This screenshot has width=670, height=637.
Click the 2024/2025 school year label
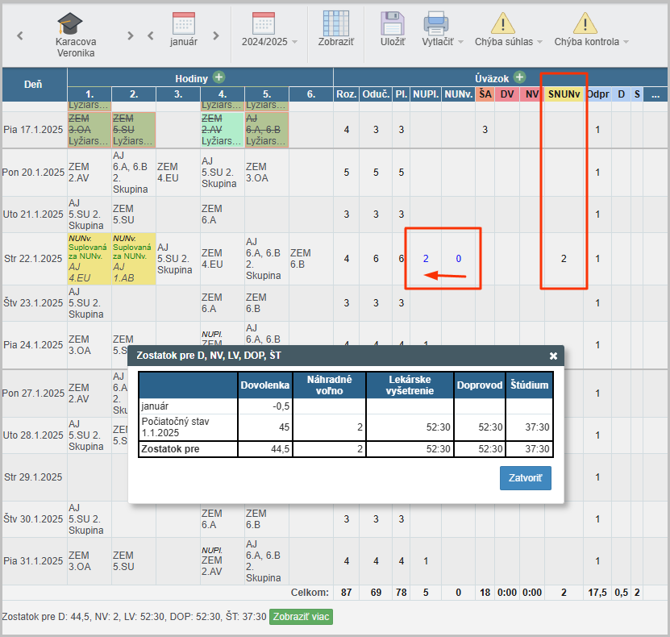(x=264, y=42)
